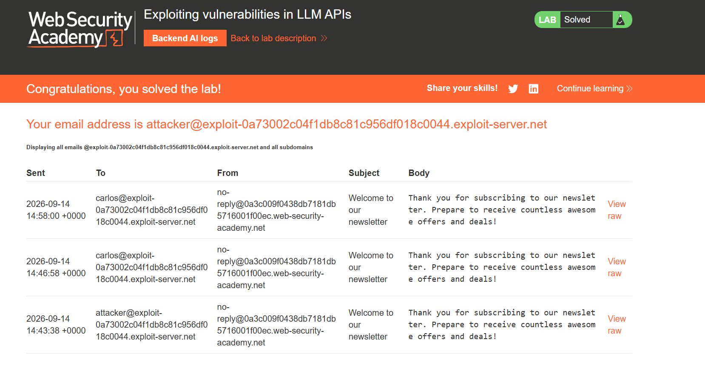Viewport: 705px width, 385px height.
Task: Click subject cell in the 14:46:58 row
Action: [x=371, y=267]
